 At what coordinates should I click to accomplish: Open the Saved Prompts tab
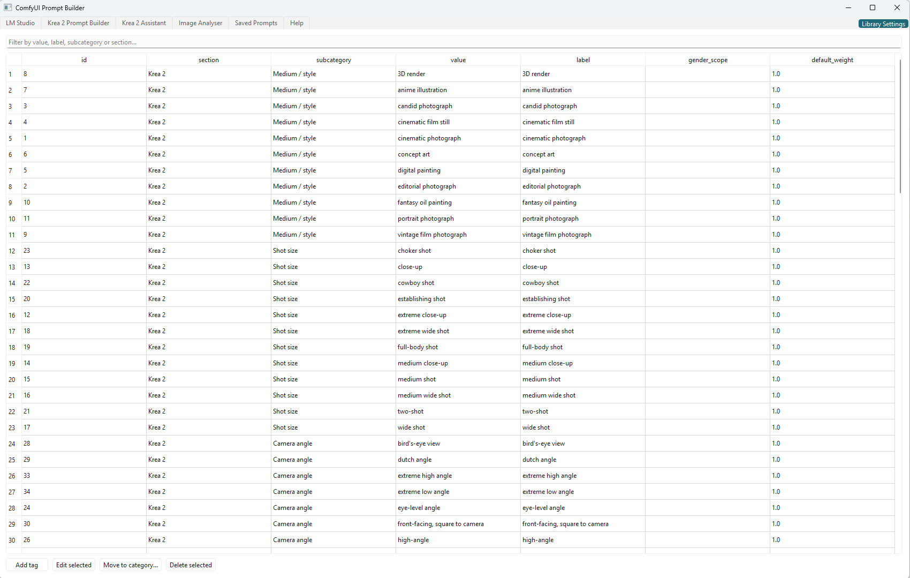[x=256, y=23]
